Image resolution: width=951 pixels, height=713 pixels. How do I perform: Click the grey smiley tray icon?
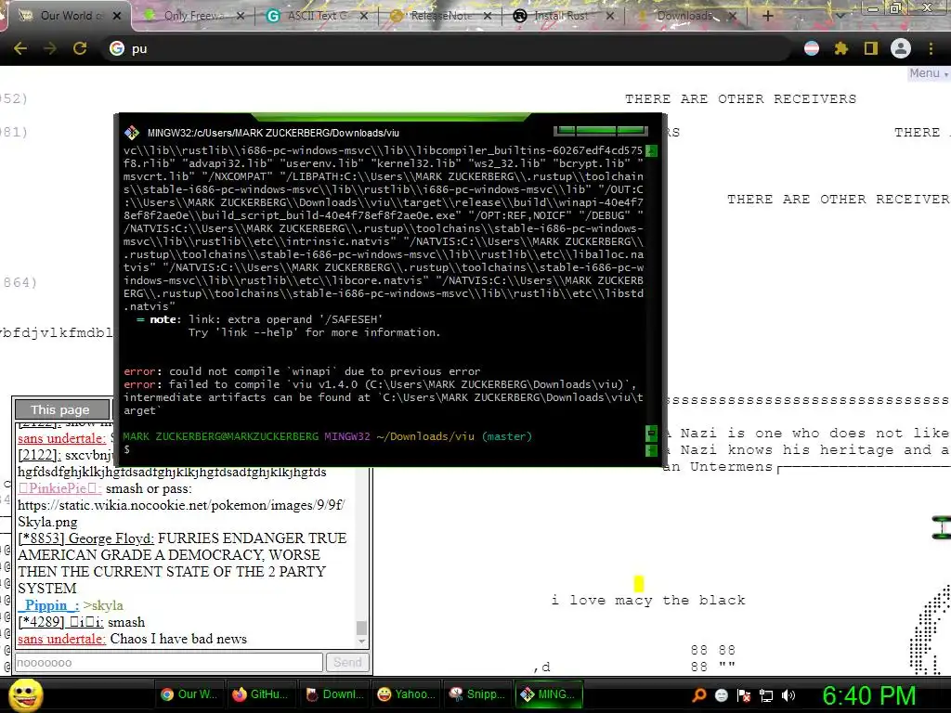point(721,695)
